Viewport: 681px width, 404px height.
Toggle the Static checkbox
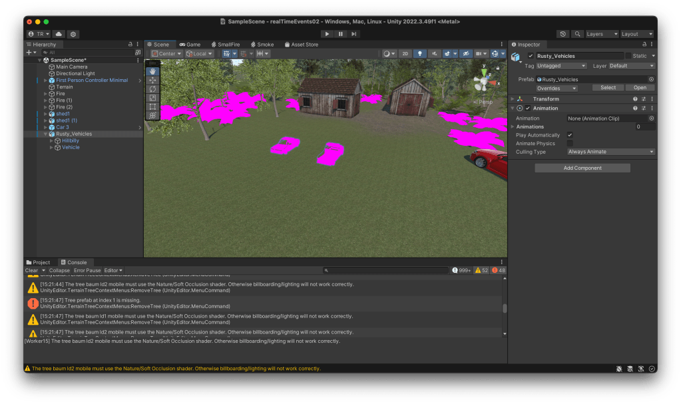pos(628,56)
